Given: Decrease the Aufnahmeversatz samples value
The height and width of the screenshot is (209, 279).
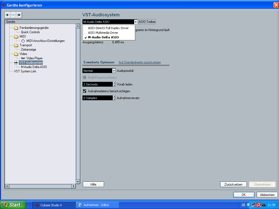Looking at the screenshot, I should coord(114,99).
